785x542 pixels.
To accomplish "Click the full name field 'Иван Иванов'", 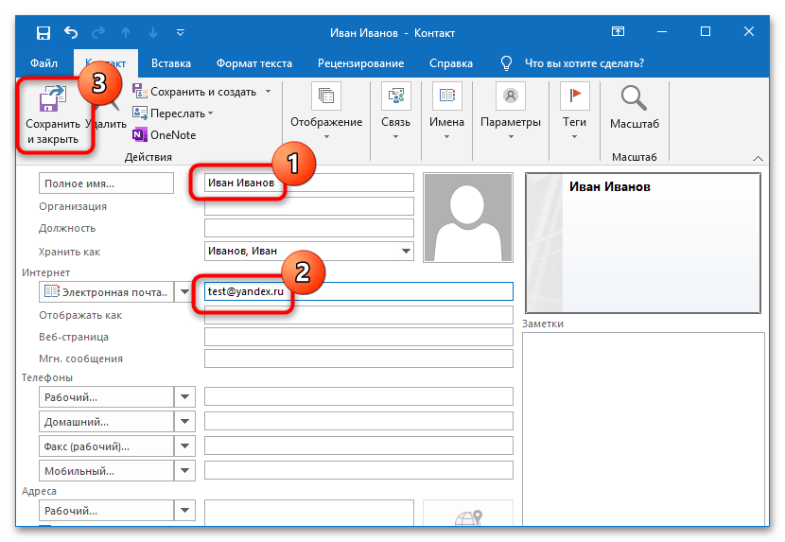I will coord(309,183).
